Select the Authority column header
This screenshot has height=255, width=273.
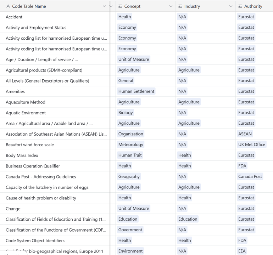[254, 6]
